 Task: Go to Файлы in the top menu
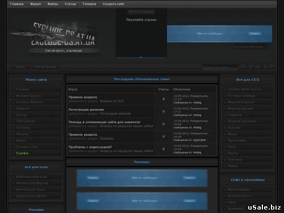tap(53, 4)
